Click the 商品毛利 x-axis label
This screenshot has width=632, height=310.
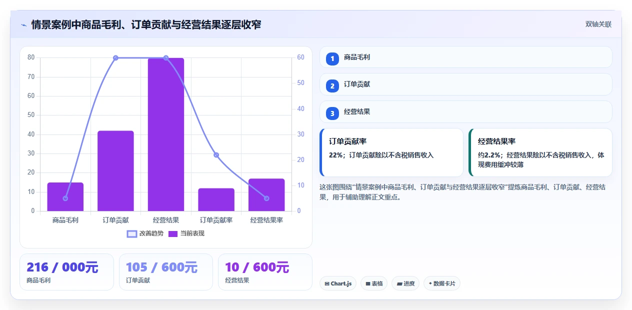point(65,220)
